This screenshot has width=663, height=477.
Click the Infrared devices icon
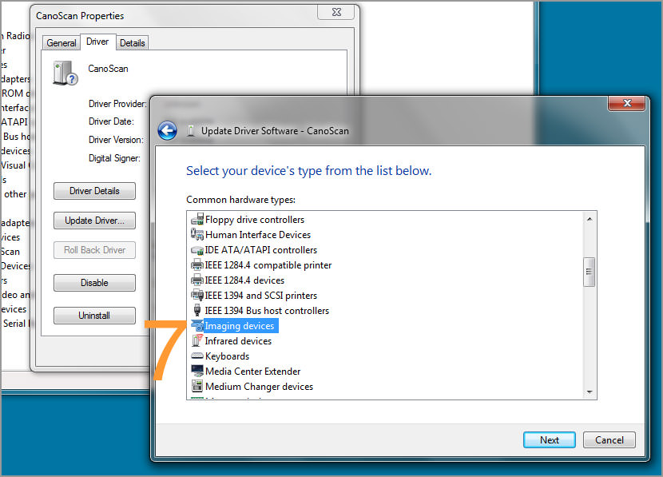pyautogui.click(x=197, y=341)
